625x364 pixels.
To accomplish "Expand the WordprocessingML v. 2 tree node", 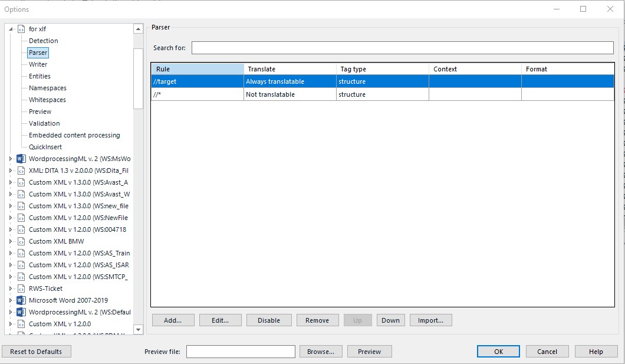I will coord(10,158).
